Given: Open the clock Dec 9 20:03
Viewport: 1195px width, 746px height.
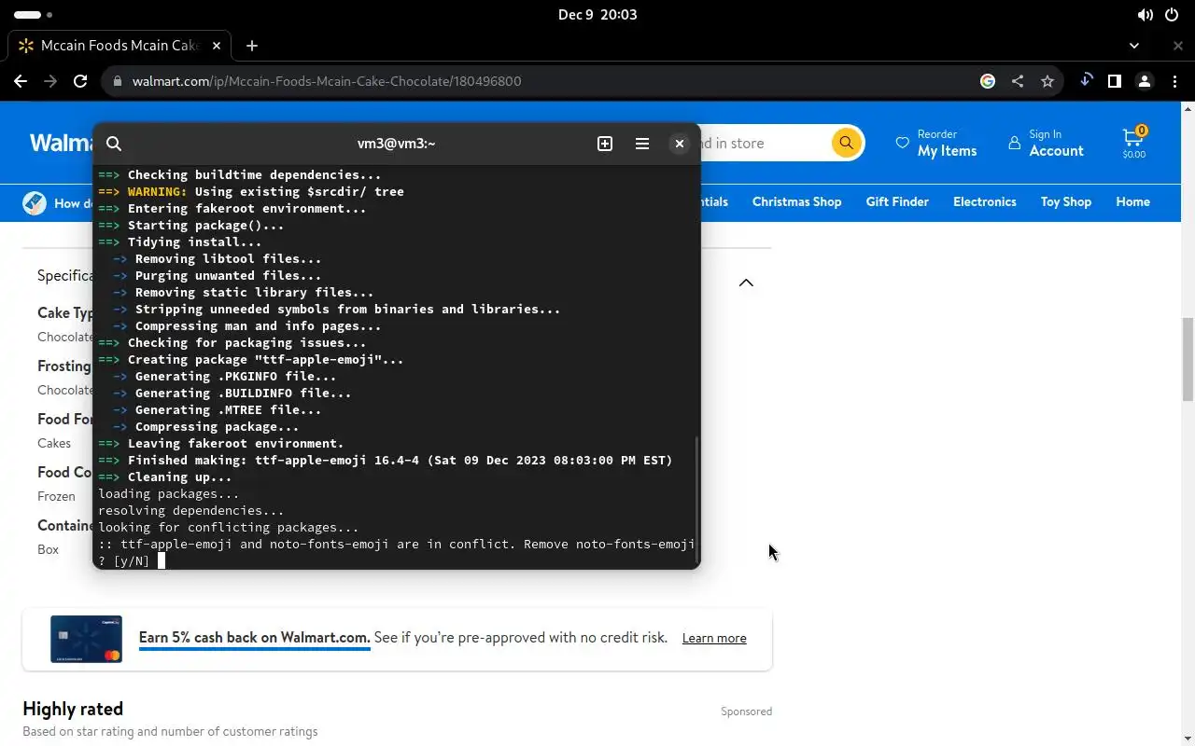Looking at the screenshot, I should pos(597,15).
